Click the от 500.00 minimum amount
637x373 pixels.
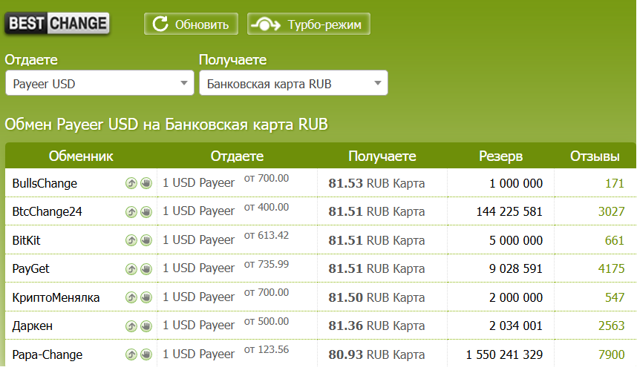[x=267, y=321]
